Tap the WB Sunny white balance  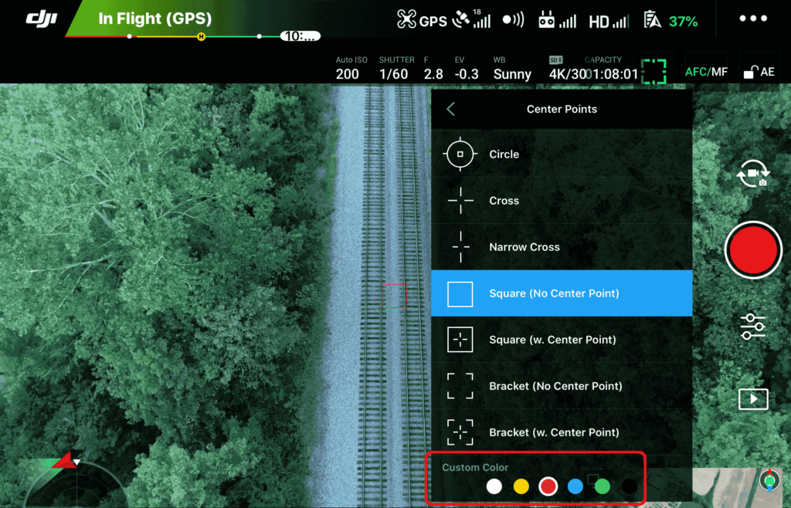[512, 69]
